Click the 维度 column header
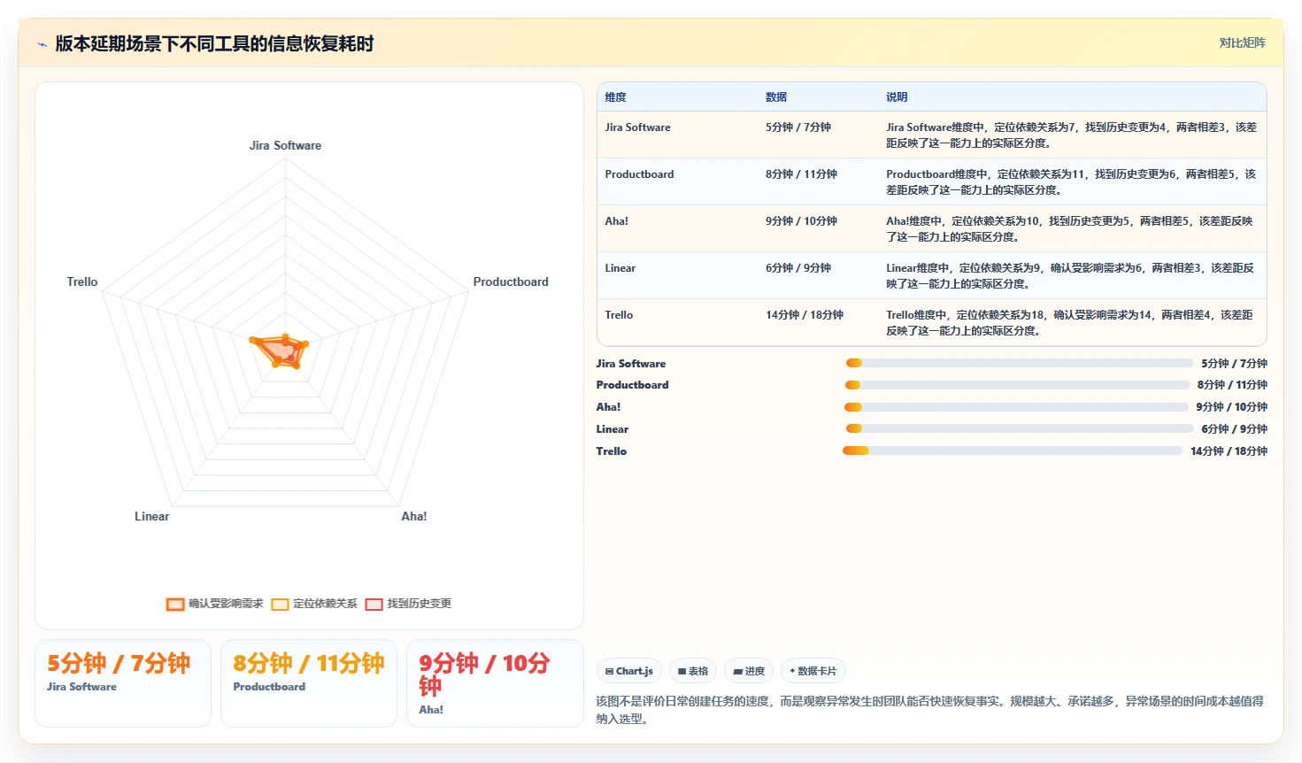1302x763 pixels. coord(615,97)
